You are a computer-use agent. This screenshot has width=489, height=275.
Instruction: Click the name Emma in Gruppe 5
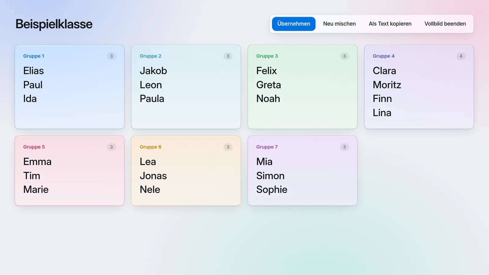coord(37,162)
